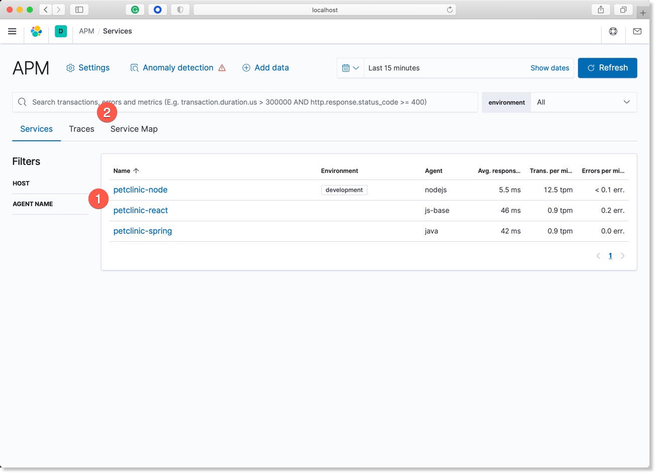Click the development environment badge
The width and height of the screenshot is (655, 473).
[x=344, y=190]
